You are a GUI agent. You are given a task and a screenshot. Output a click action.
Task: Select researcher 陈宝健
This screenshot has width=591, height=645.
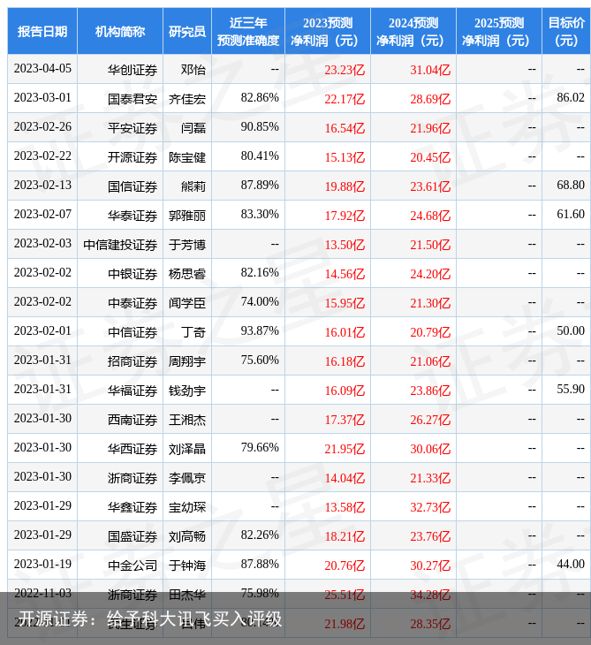pos(187,157)
